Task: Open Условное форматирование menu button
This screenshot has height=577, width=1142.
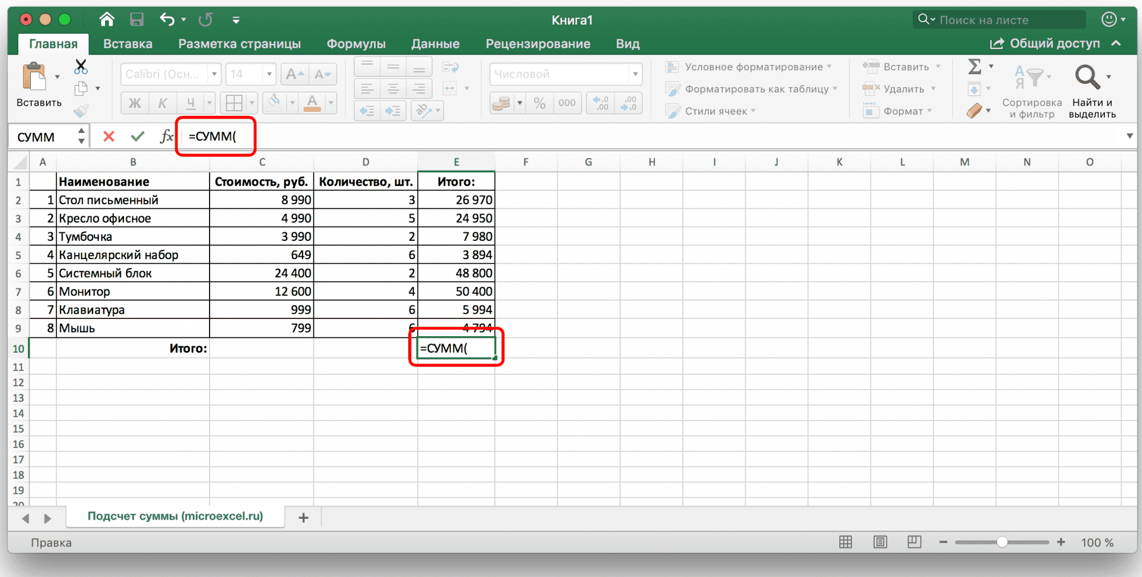Action: tap(748, 67)
